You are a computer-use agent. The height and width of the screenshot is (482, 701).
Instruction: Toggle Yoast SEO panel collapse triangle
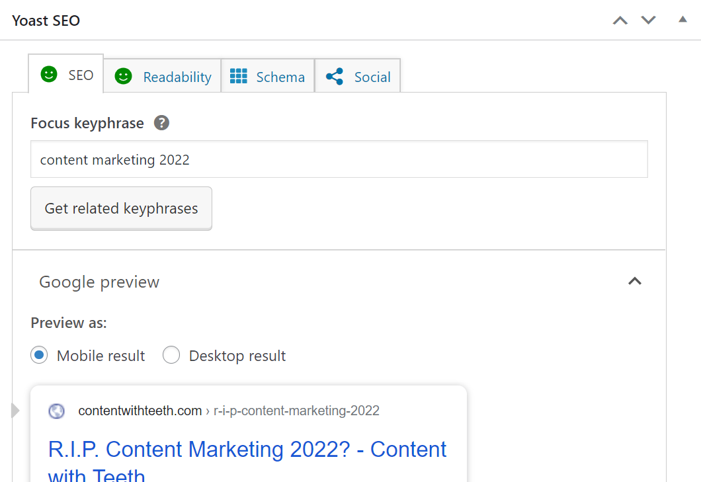pos(682,19)
